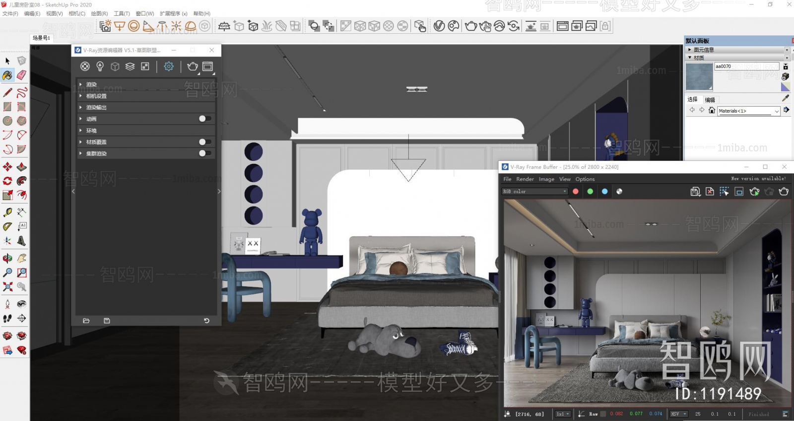Start interactive render in Frame Buffer

click(x=754, y=192)
